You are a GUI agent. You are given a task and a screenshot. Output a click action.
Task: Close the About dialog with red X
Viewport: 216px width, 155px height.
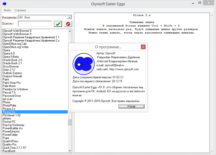(143, 47)
